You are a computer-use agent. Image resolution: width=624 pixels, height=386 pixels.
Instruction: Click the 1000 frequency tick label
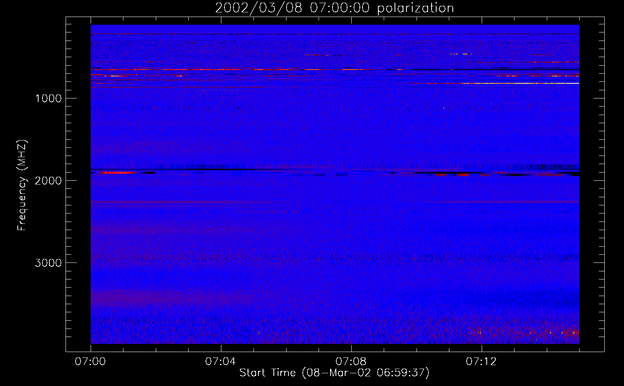(x=48, y=98)
